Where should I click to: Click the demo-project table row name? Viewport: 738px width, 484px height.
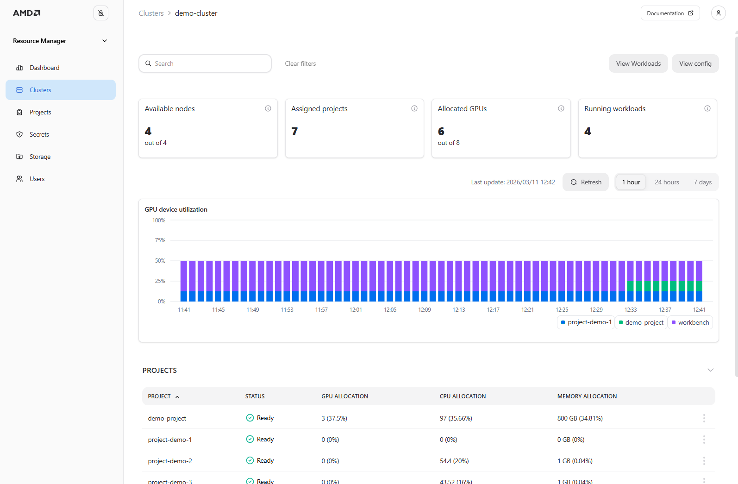[167, 418]
